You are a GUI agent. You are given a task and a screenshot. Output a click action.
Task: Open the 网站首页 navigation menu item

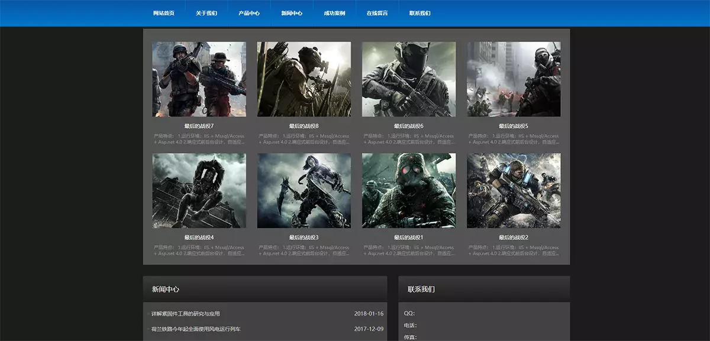point(164,13)
